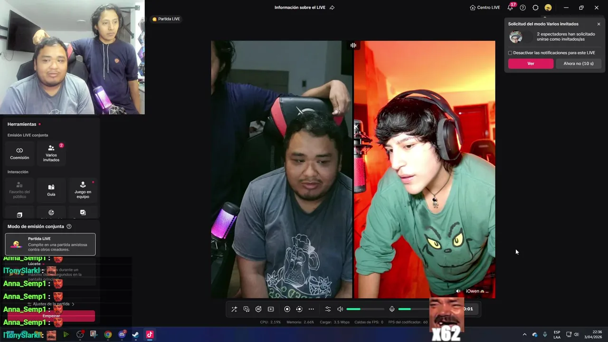Click the green play triangle taskbar icon
The image size is (608, 342).
pos(66,334)
